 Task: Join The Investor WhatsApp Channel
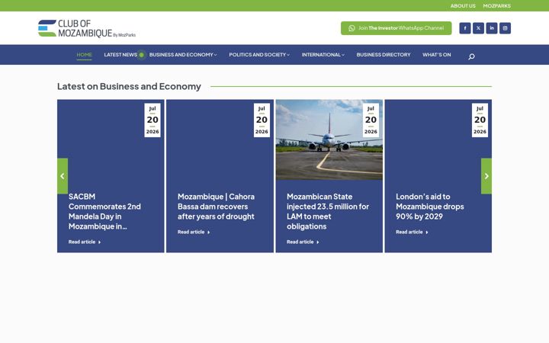click(396, 28)
